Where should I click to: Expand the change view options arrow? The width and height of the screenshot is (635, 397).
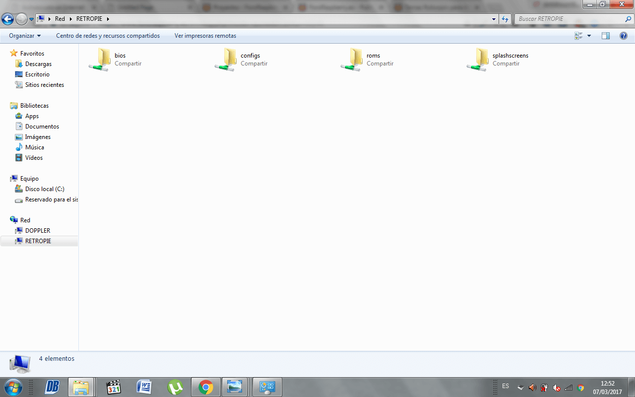589,36
